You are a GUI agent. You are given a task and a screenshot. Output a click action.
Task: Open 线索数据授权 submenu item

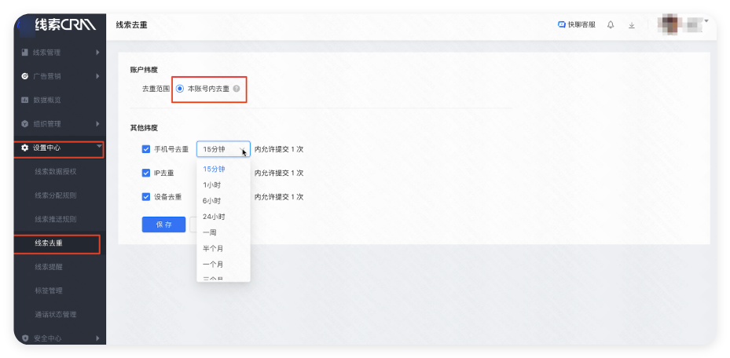click(x=56, y=172)
